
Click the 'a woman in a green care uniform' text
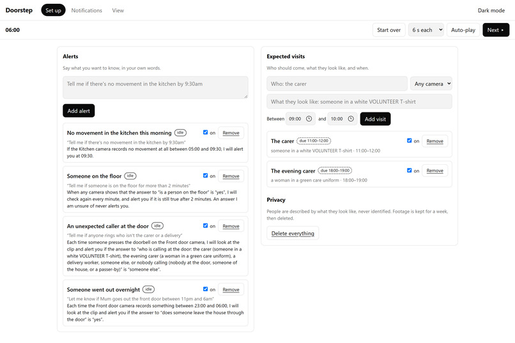coord(305,180)
